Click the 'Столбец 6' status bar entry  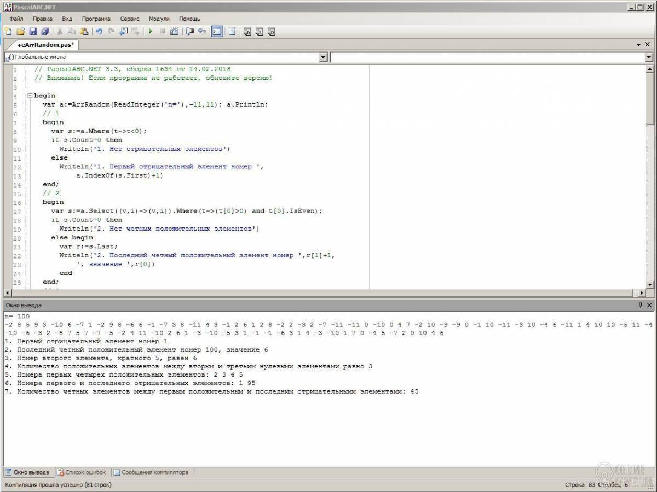tap(613, 485)
